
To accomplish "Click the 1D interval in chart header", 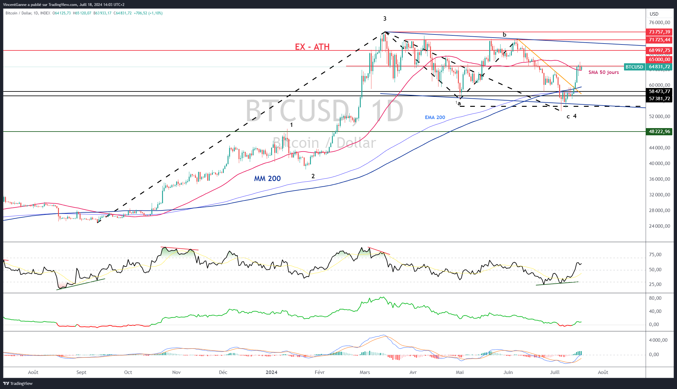I will point(36,13).
